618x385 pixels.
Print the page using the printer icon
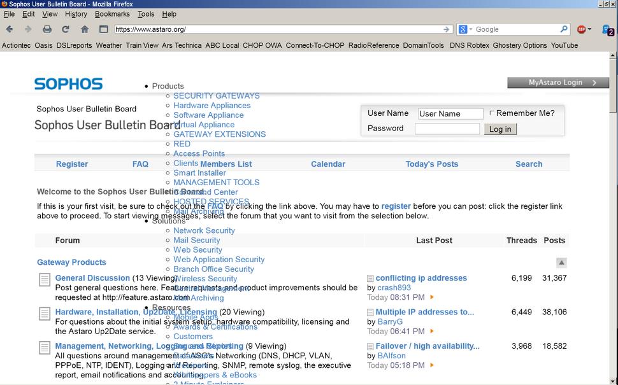pyautogui.click(x=47, y=29)
